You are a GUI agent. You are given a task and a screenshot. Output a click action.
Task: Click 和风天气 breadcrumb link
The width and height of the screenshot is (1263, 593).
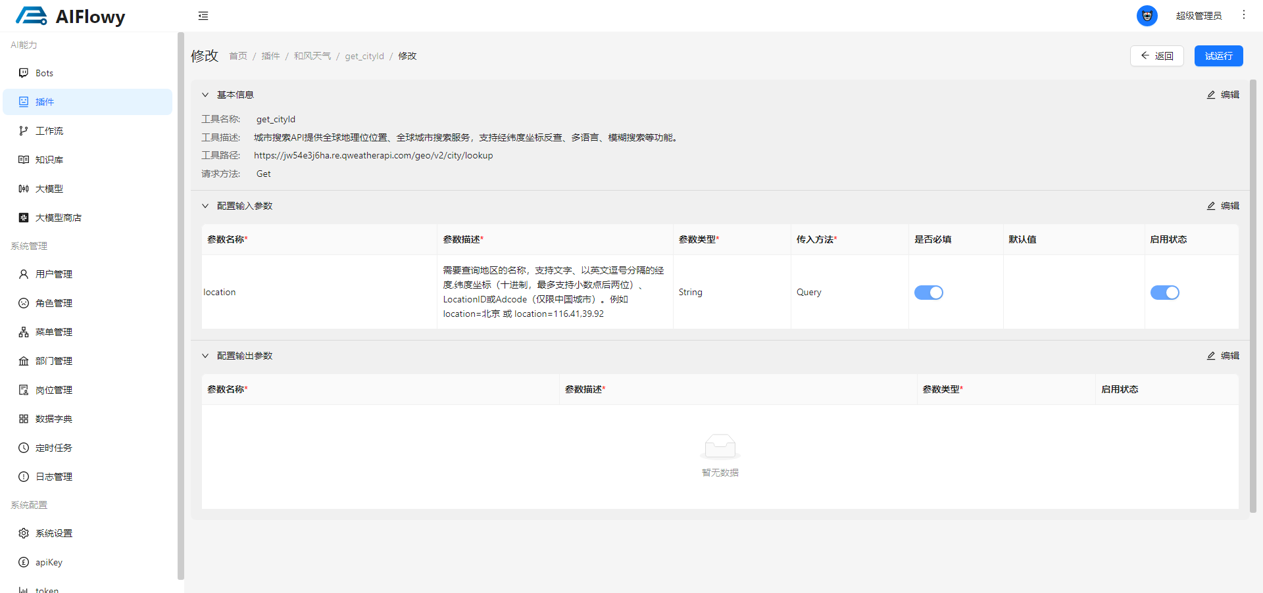tap(312, 56)
